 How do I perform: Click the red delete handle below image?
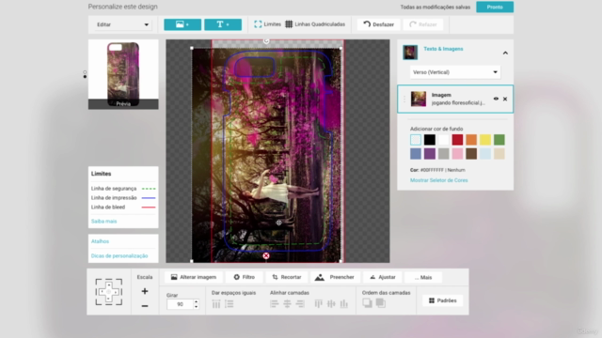[x=266, y=255]
